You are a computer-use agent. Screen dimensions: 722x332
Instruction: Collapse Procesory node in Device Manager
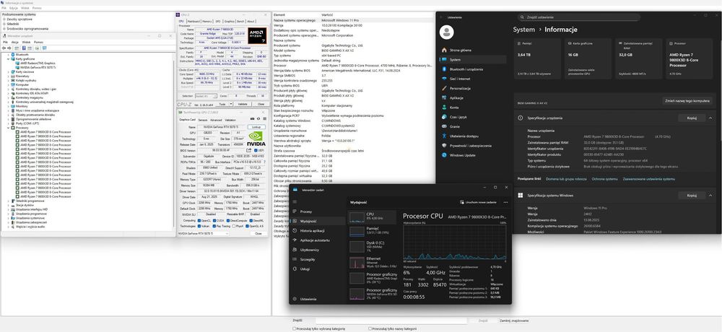click(8, 128)
